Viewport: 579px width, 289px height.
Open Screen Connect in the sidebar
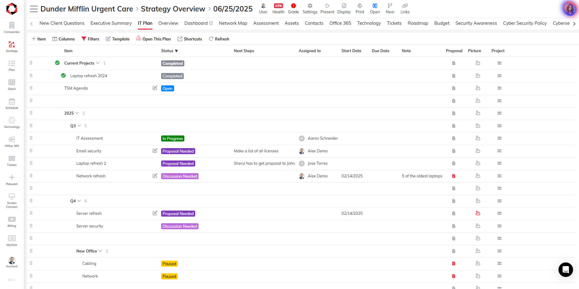[x=12, y=201]
